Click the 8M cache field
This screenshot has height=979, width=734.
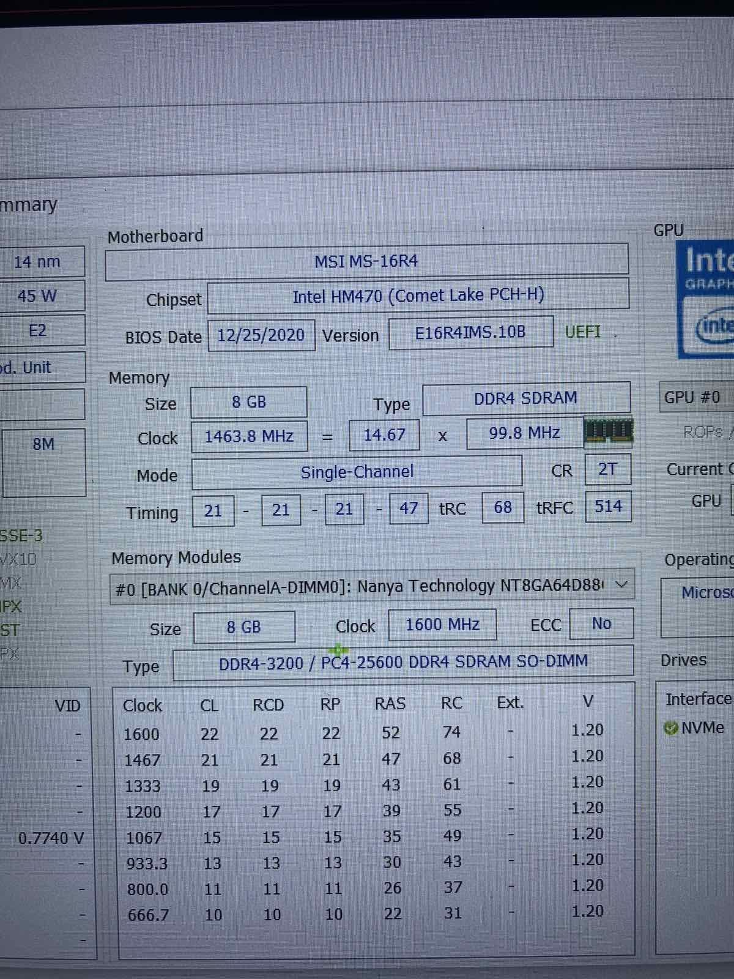(x=44, y=463)
